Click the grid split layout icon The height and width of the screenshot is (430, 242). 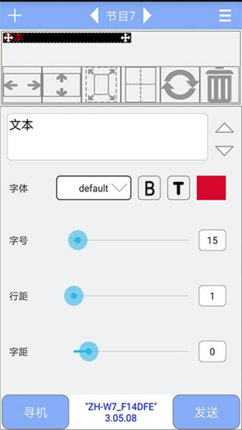point(141,85)
